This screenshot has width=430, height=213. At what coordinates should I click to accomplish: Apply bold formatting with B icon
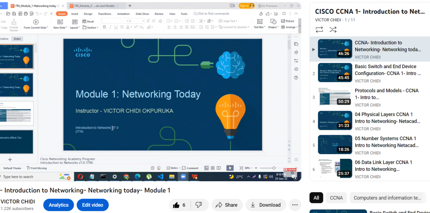pyautogui.click(x=105, y=27)
